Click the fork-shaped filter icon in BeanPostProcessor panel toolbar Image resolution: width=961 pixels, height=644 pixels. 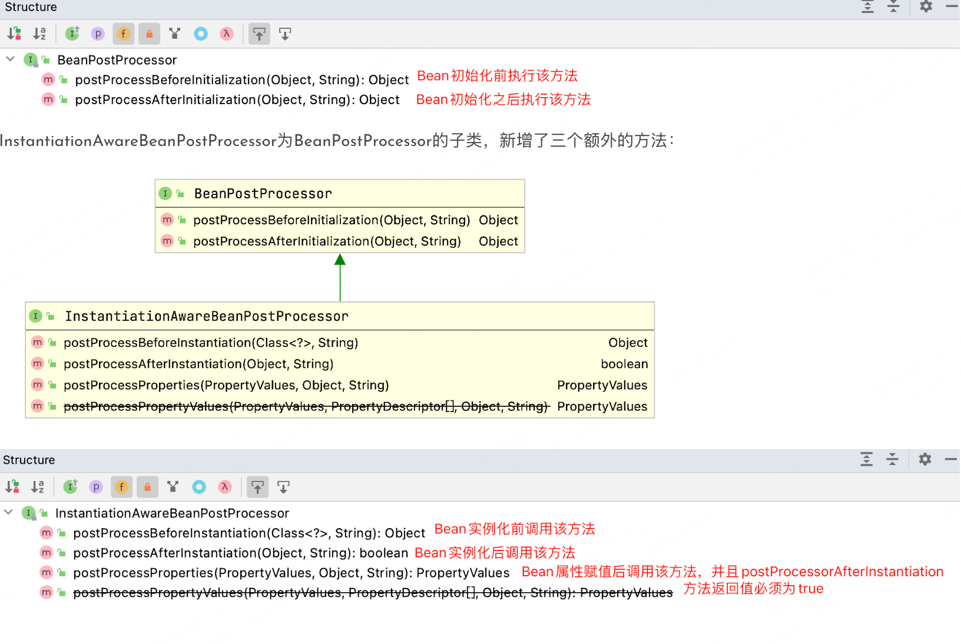tap(175, 34)
